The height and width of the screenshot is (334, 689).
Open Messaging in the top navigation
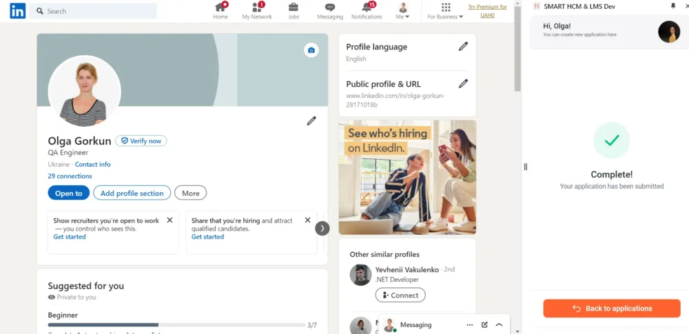330,11
